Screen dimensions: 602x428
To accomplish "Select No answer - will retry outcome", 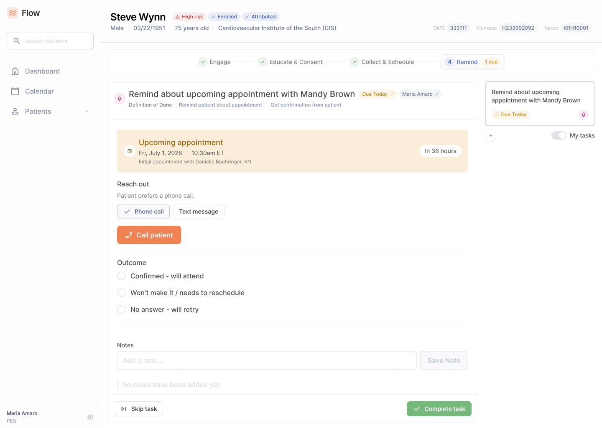I will click(121, 309).
